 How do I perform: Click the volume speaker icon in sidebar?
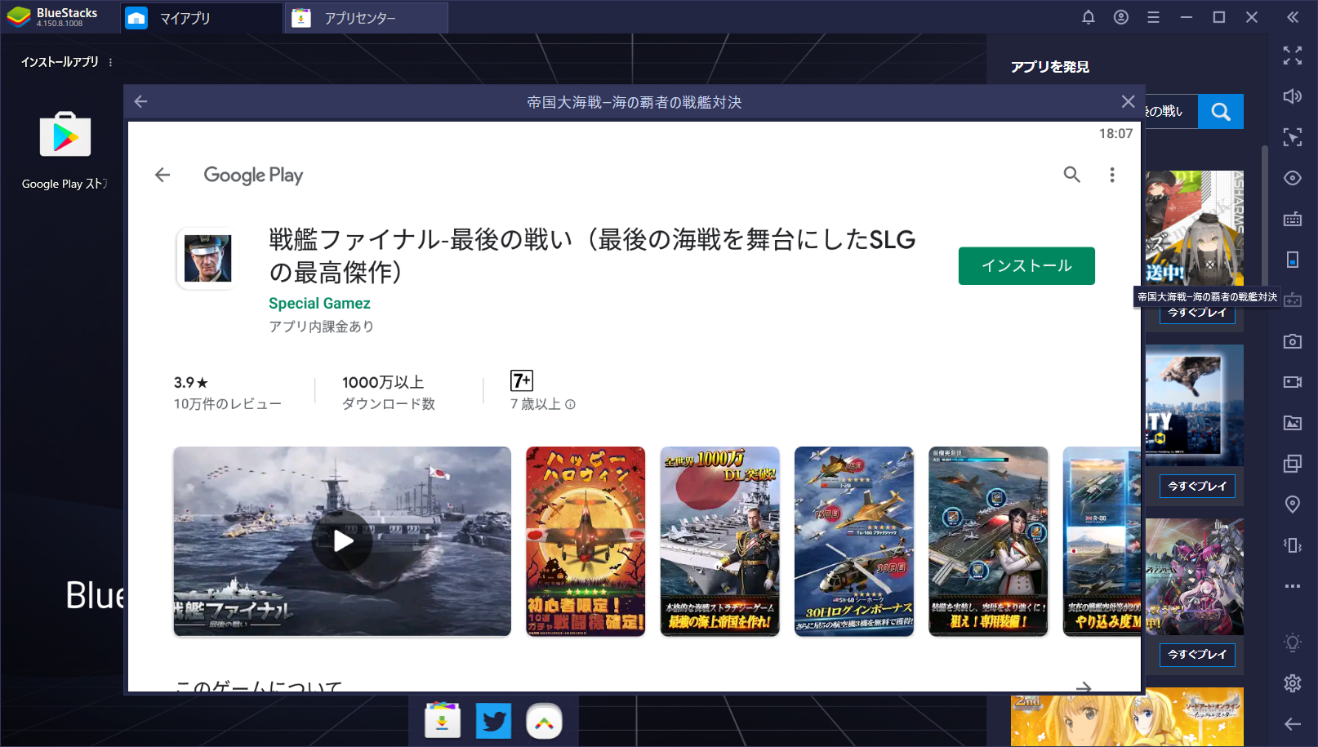[1293, 96]
